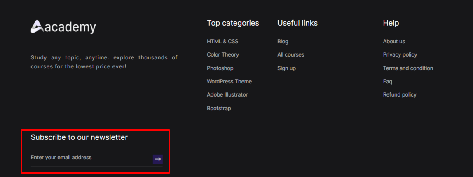Click the Useful links heading
The width and height of the screenshot is (473, 177).
297,23
